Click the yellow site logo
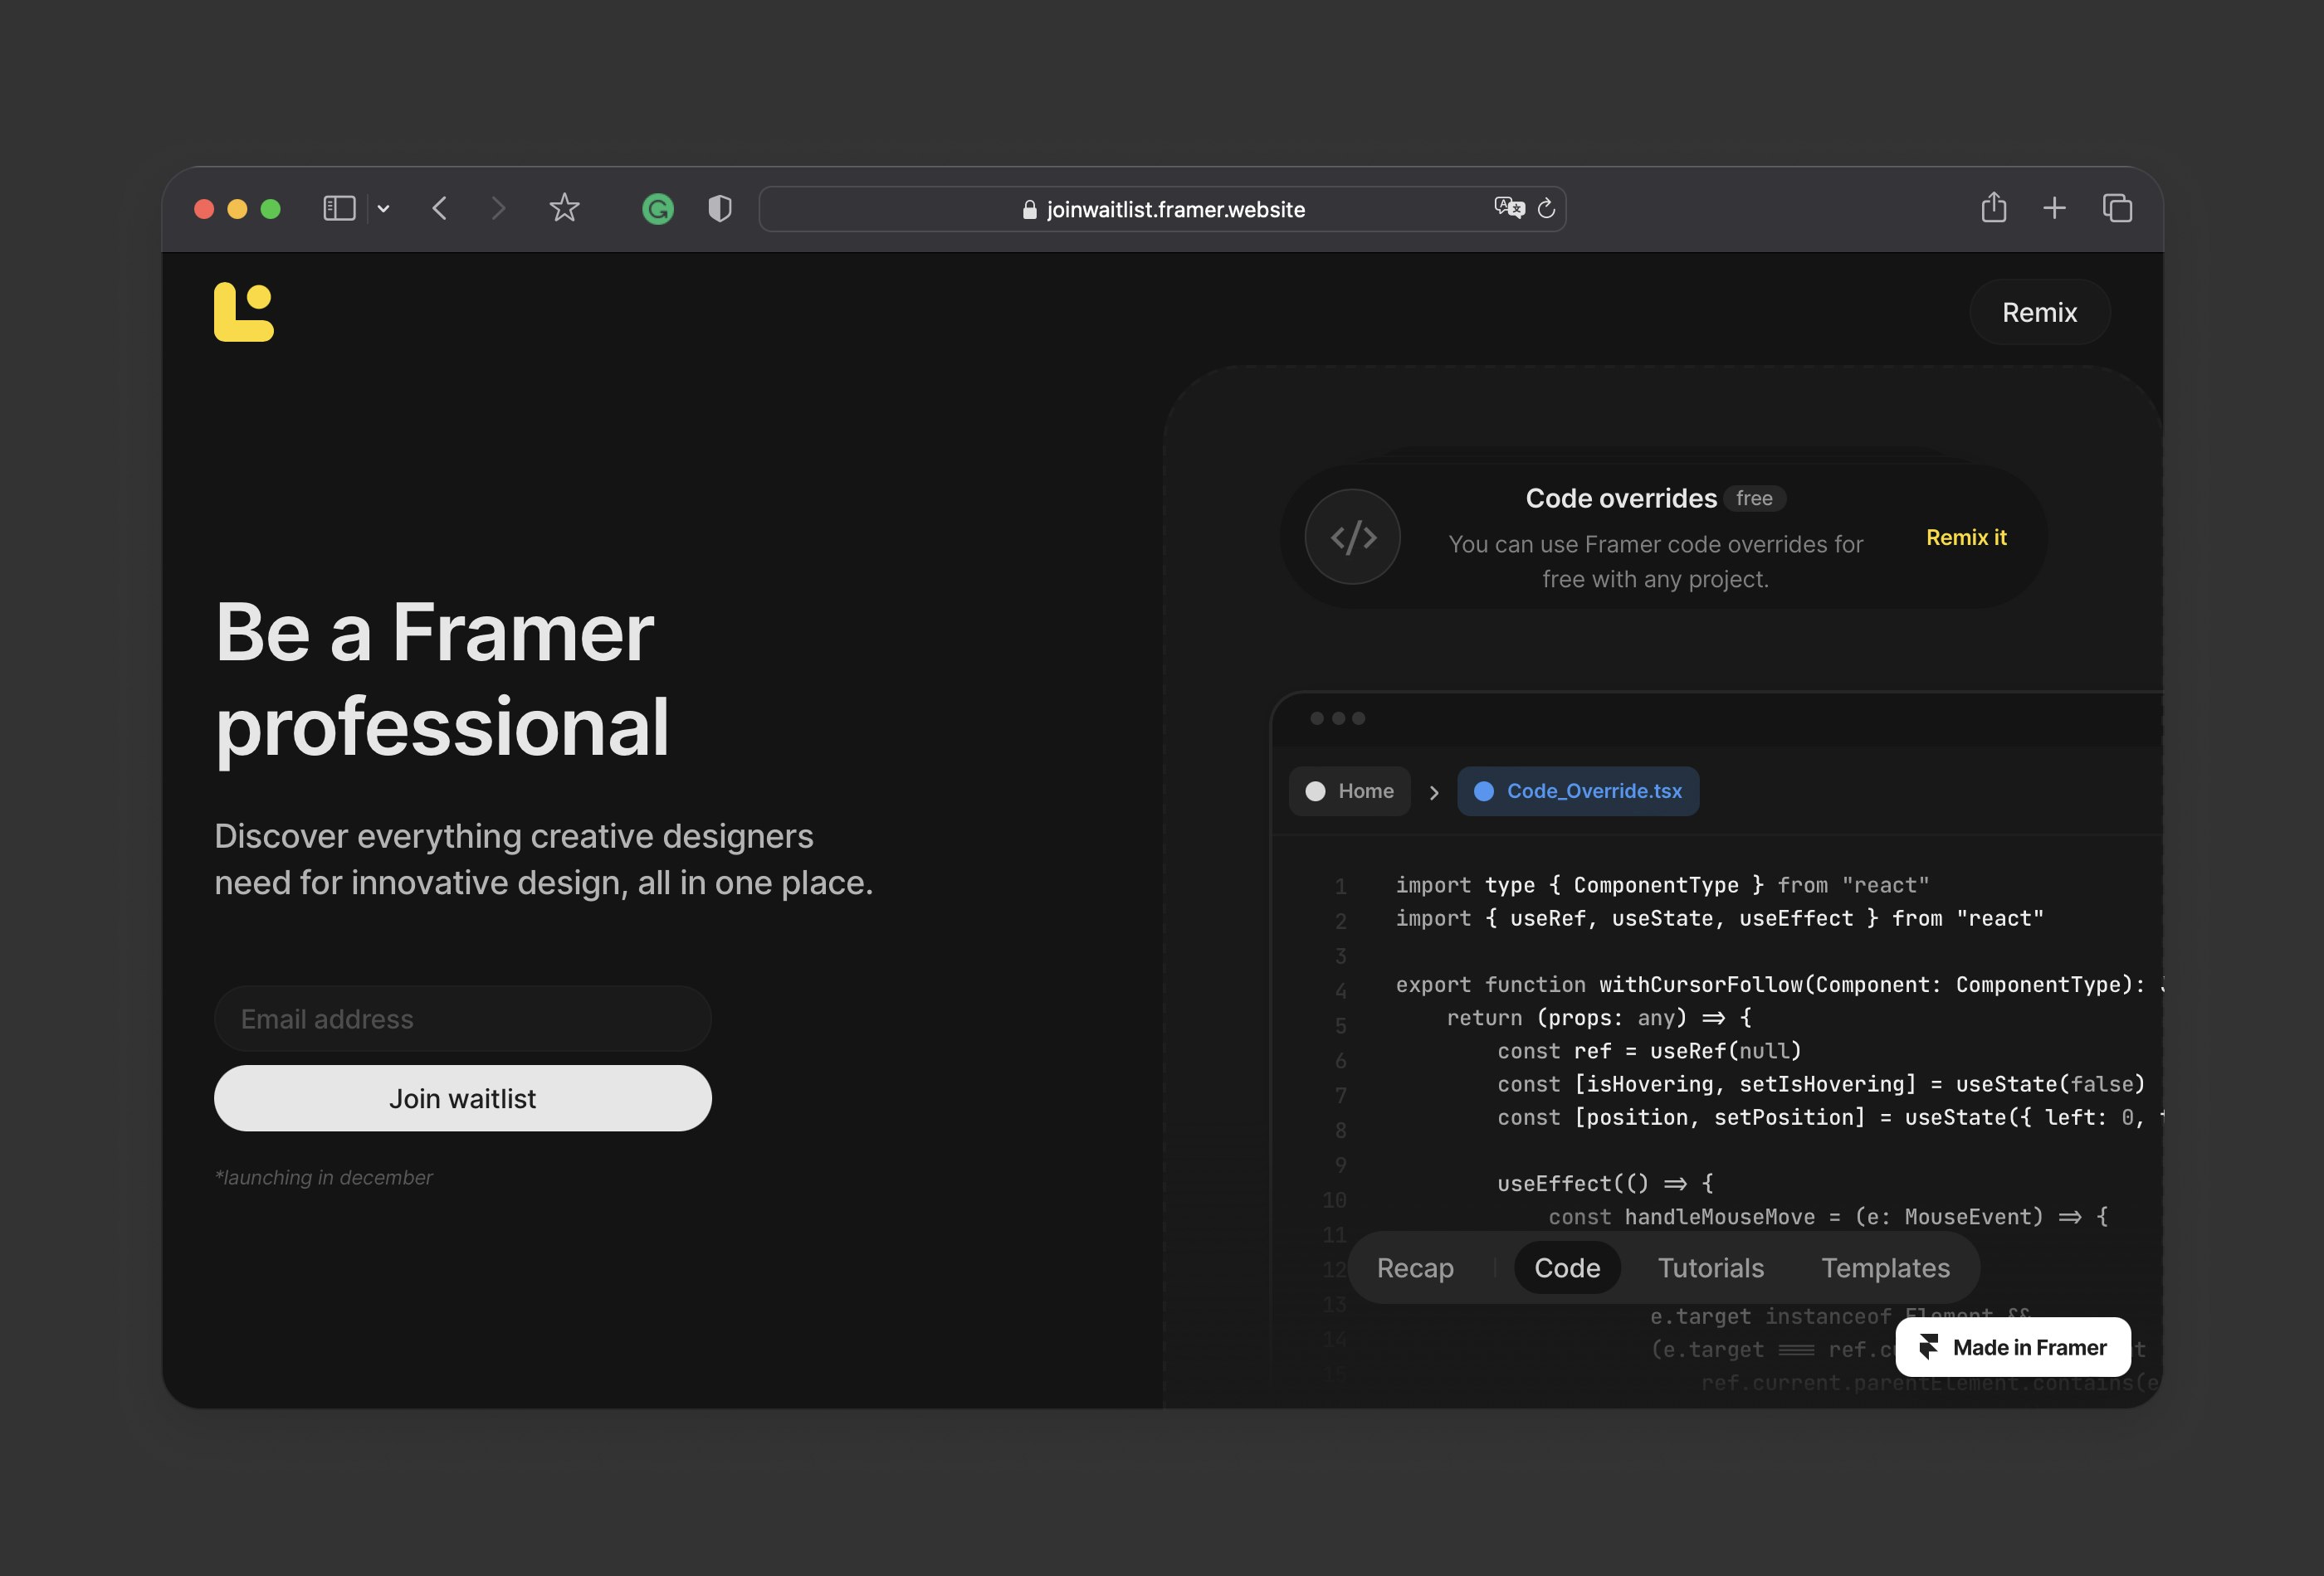 (x=243, y=312)
